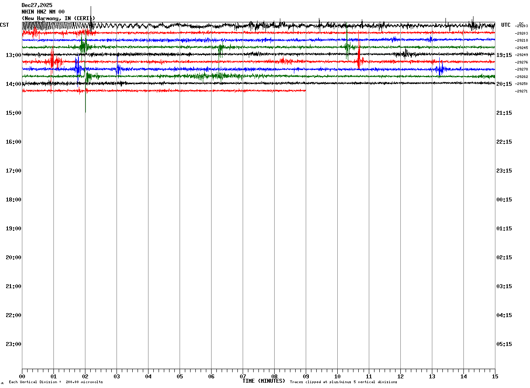Screen dimensions: 530x388
Task: Select the 14:00 CST hour label
Action: [x=13, y=84]
